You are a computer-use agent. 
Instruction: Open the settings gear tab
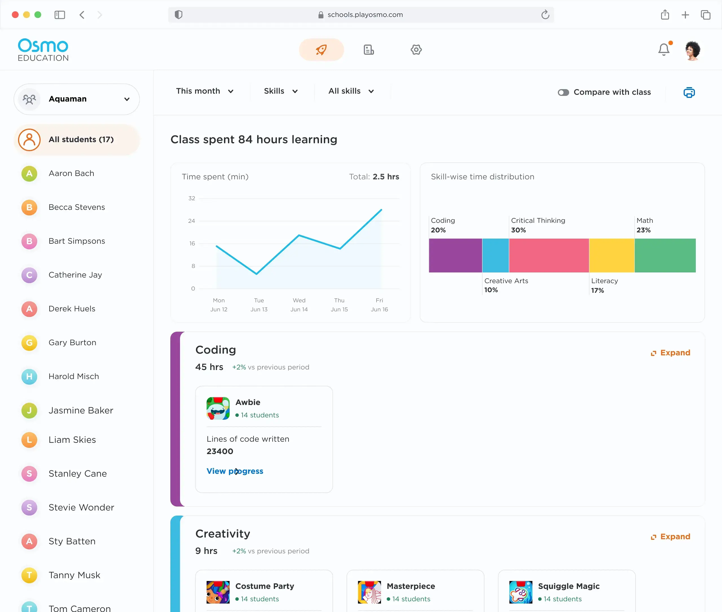coord(416,50)
